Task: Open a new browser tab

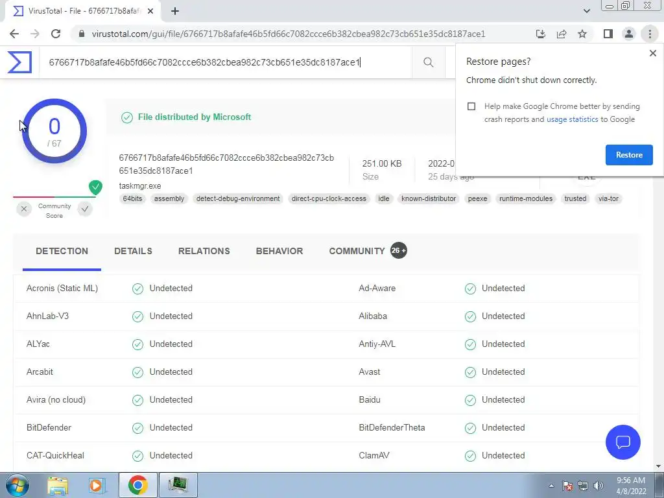Action: tap(175, 11)
